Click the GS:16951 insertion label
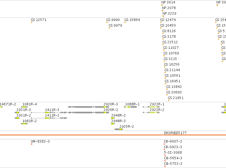This screenshot has height=168, width=226. (173, 81)
